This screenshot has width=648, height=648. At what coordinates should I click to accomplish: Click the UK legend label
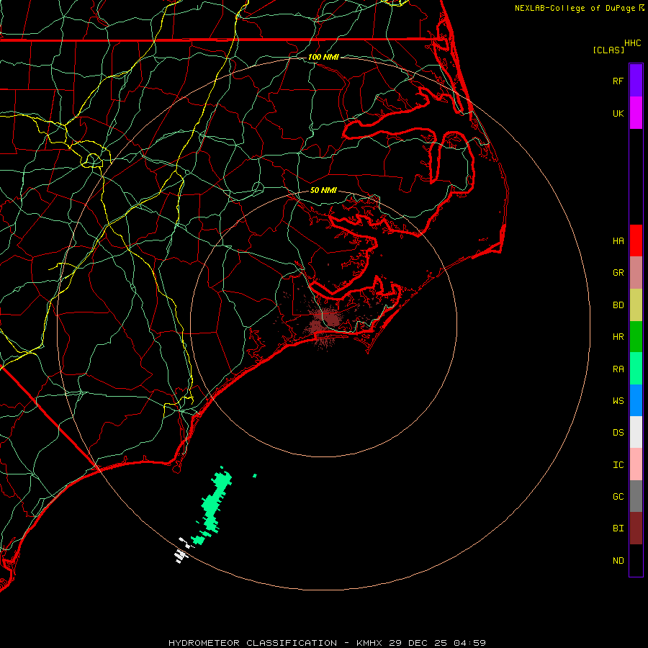coord(618,113)
